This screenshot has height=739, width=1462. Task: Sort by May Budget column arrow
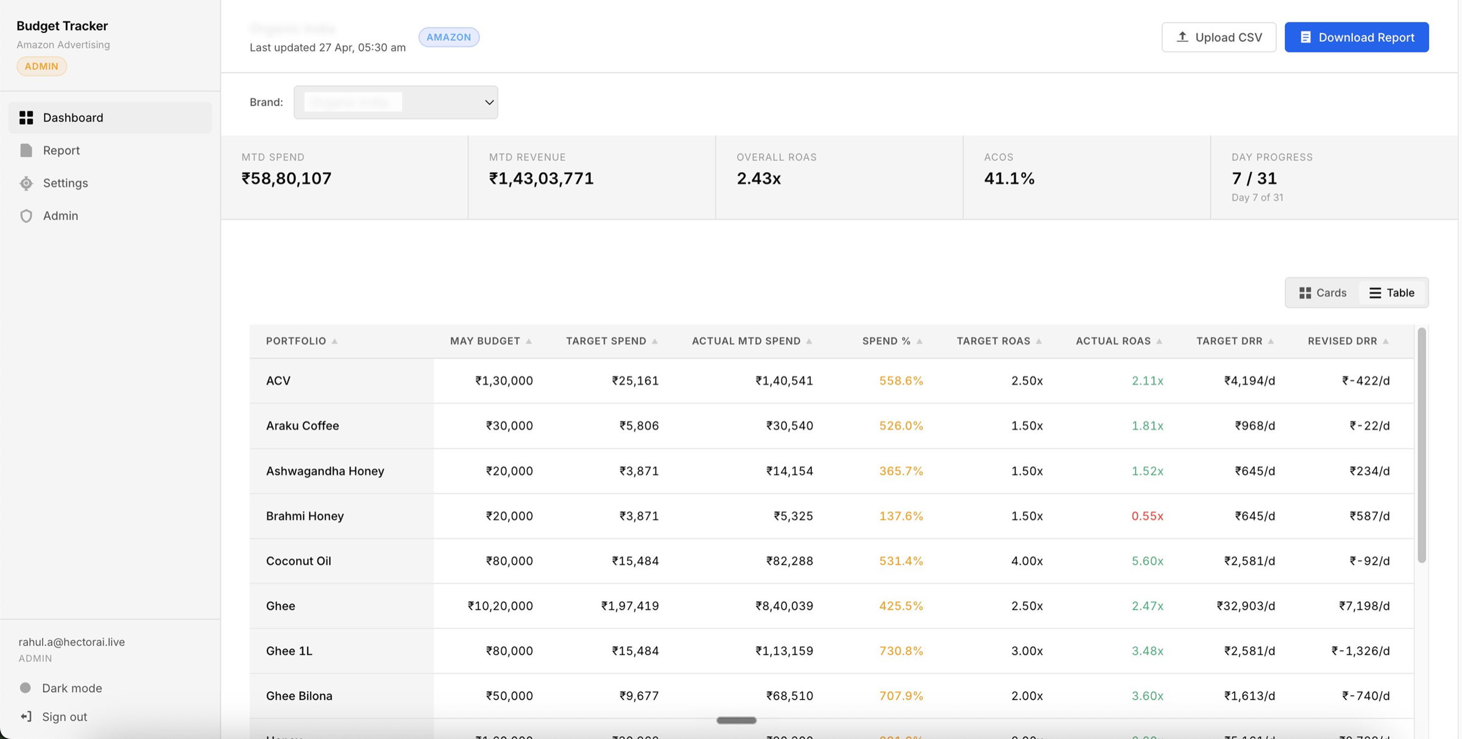pyautogui.click(x=529, y=341)
